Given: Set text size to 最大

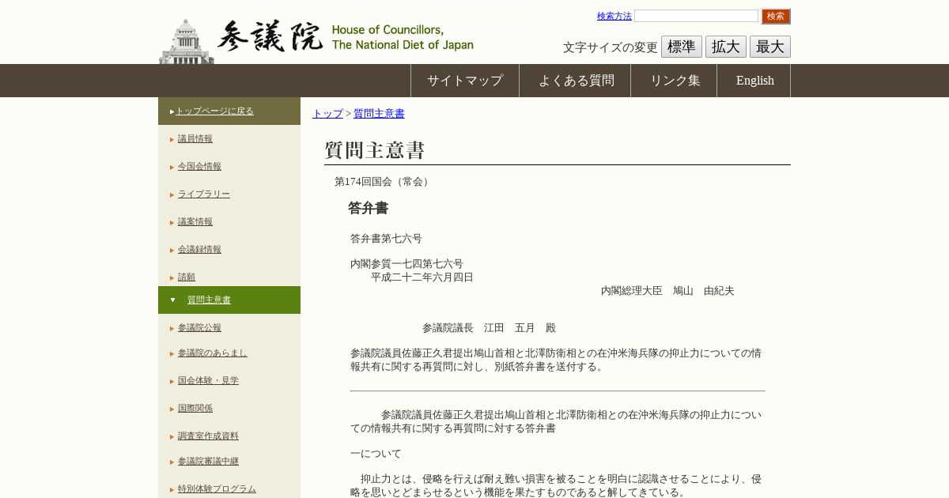Looking at the screenshot, I should coord(770,47).
